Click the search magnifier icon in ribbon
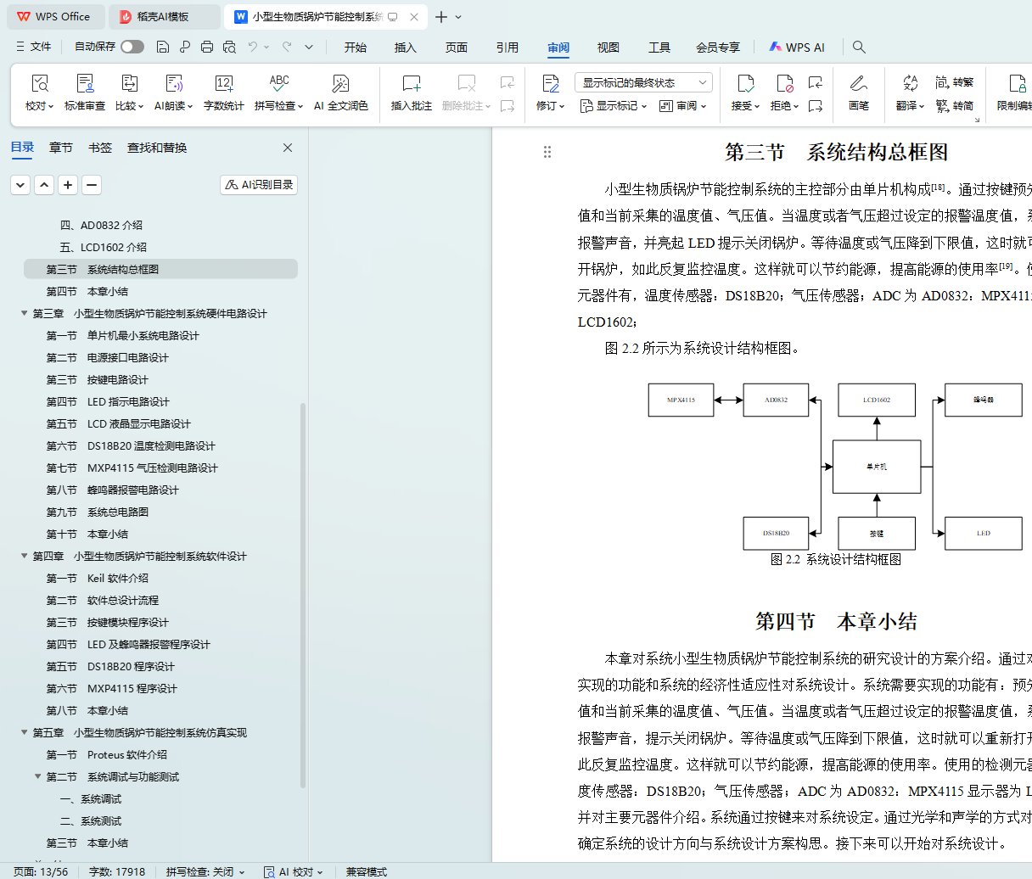The image size is (1032, 879). click(x=859, y=47)
